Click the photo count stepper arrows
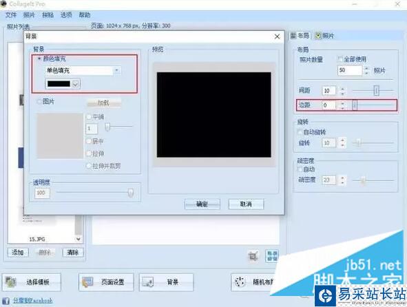 (366, 70)
